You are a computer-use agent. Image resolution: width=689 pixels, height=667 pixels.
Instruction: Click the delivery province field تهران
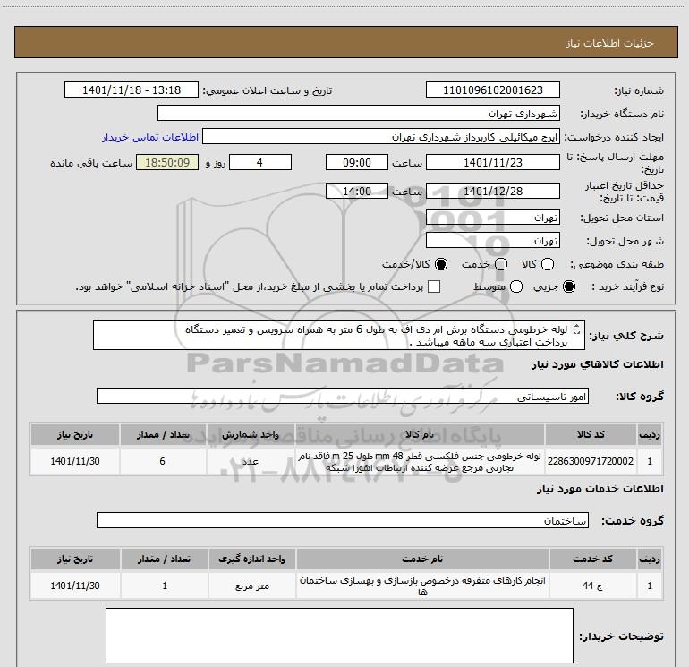pos(492,217)
